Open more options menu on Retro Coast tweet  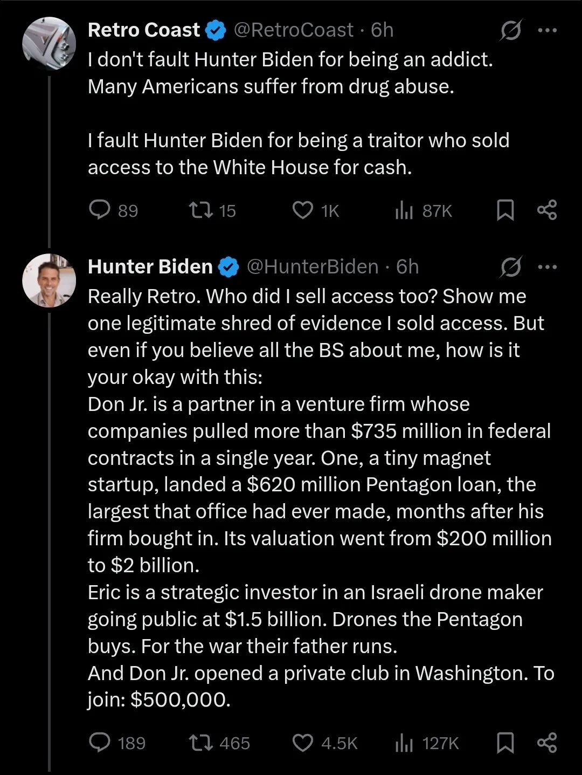(x=548, y=30)
